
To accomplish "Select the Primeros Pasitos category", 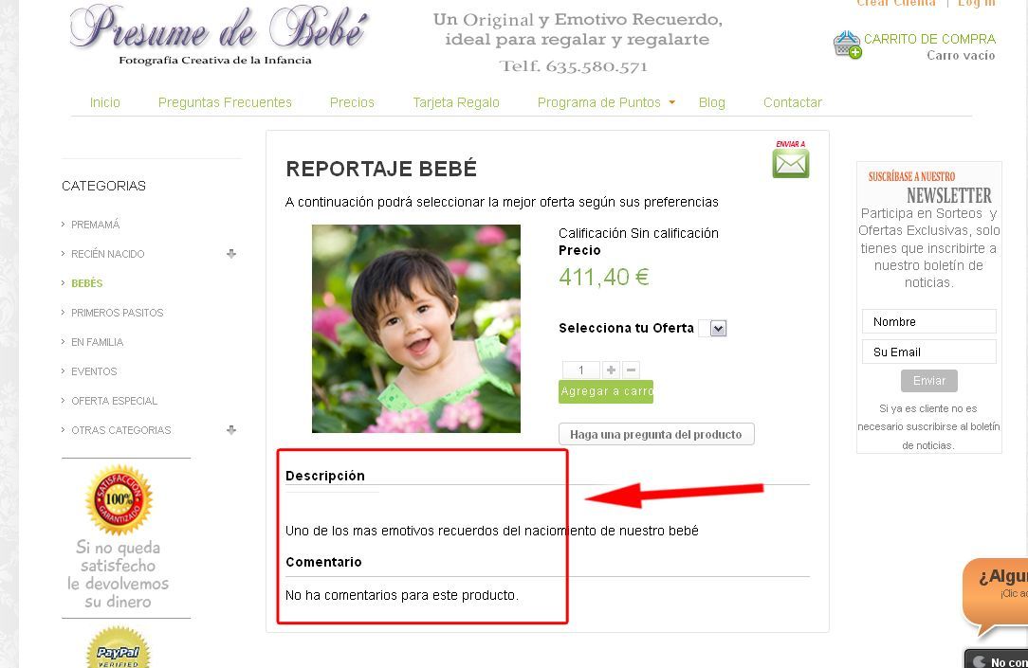I will [118, 313].
